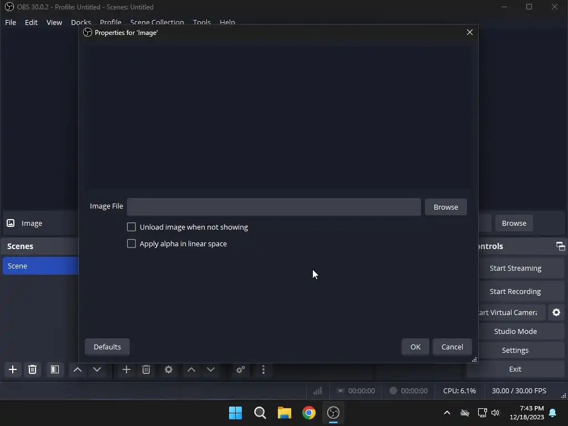This screenshot has width=568, height=426.
Task: Enable Apply alpha in linear space
Action: coord(131,244)
